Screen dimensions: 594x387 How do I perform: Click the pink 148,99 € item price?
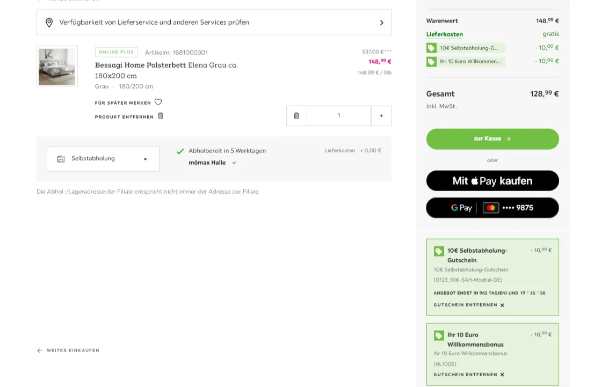click(x=380, y=61)
